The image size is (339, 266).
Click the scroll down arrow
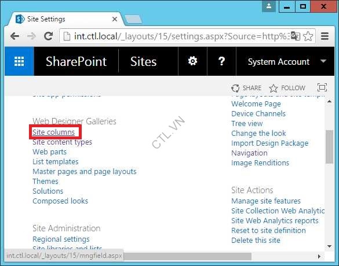329,246
